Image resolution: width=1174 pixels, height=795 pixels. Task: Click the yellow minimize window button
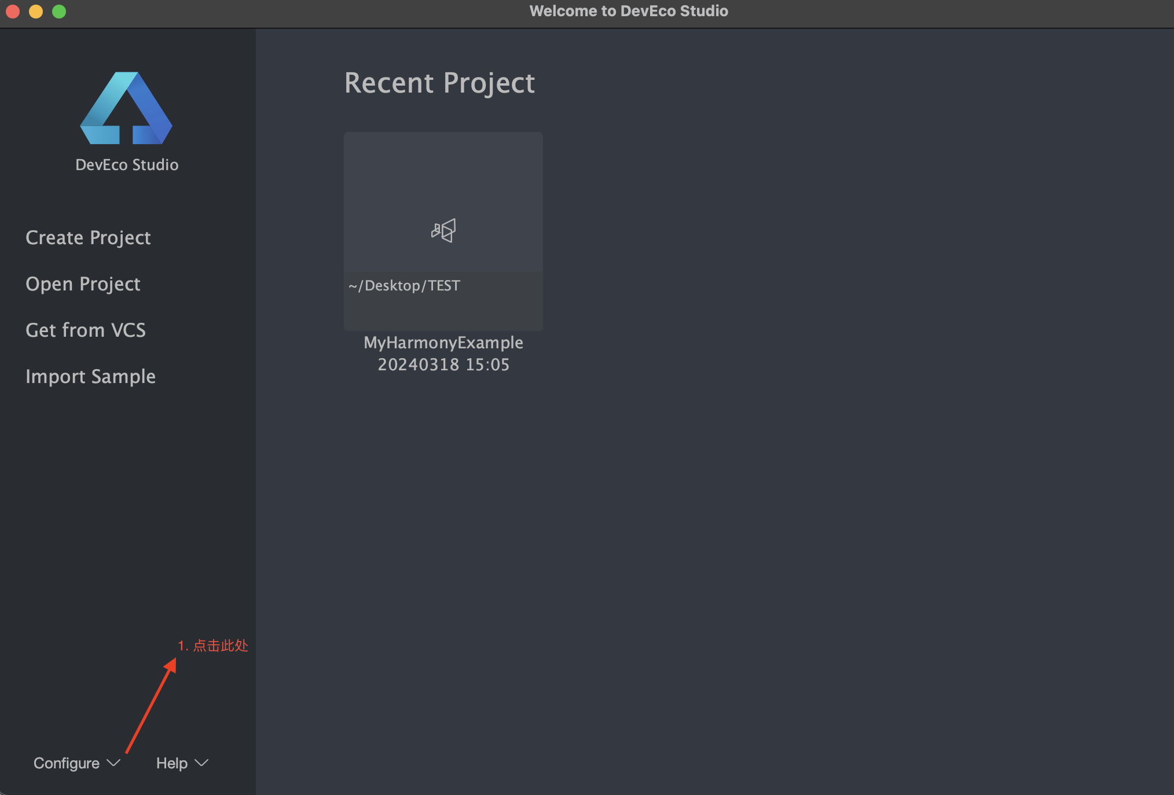pos(36,11)
